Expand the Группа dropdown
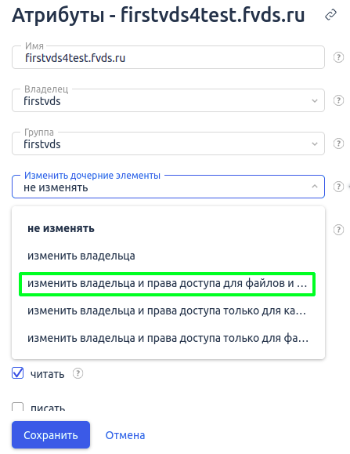Viewport: 350px width, 454px height. point(168,143)
